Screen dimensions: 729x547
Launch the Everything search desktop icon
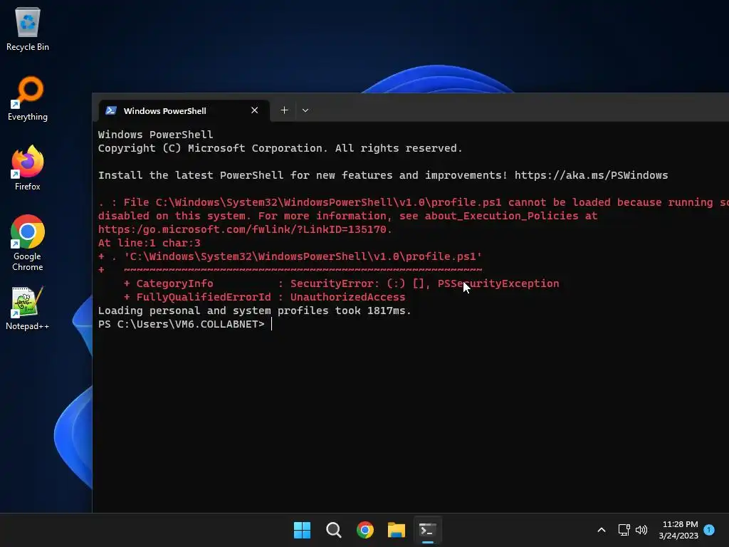[x=28, y=98]
